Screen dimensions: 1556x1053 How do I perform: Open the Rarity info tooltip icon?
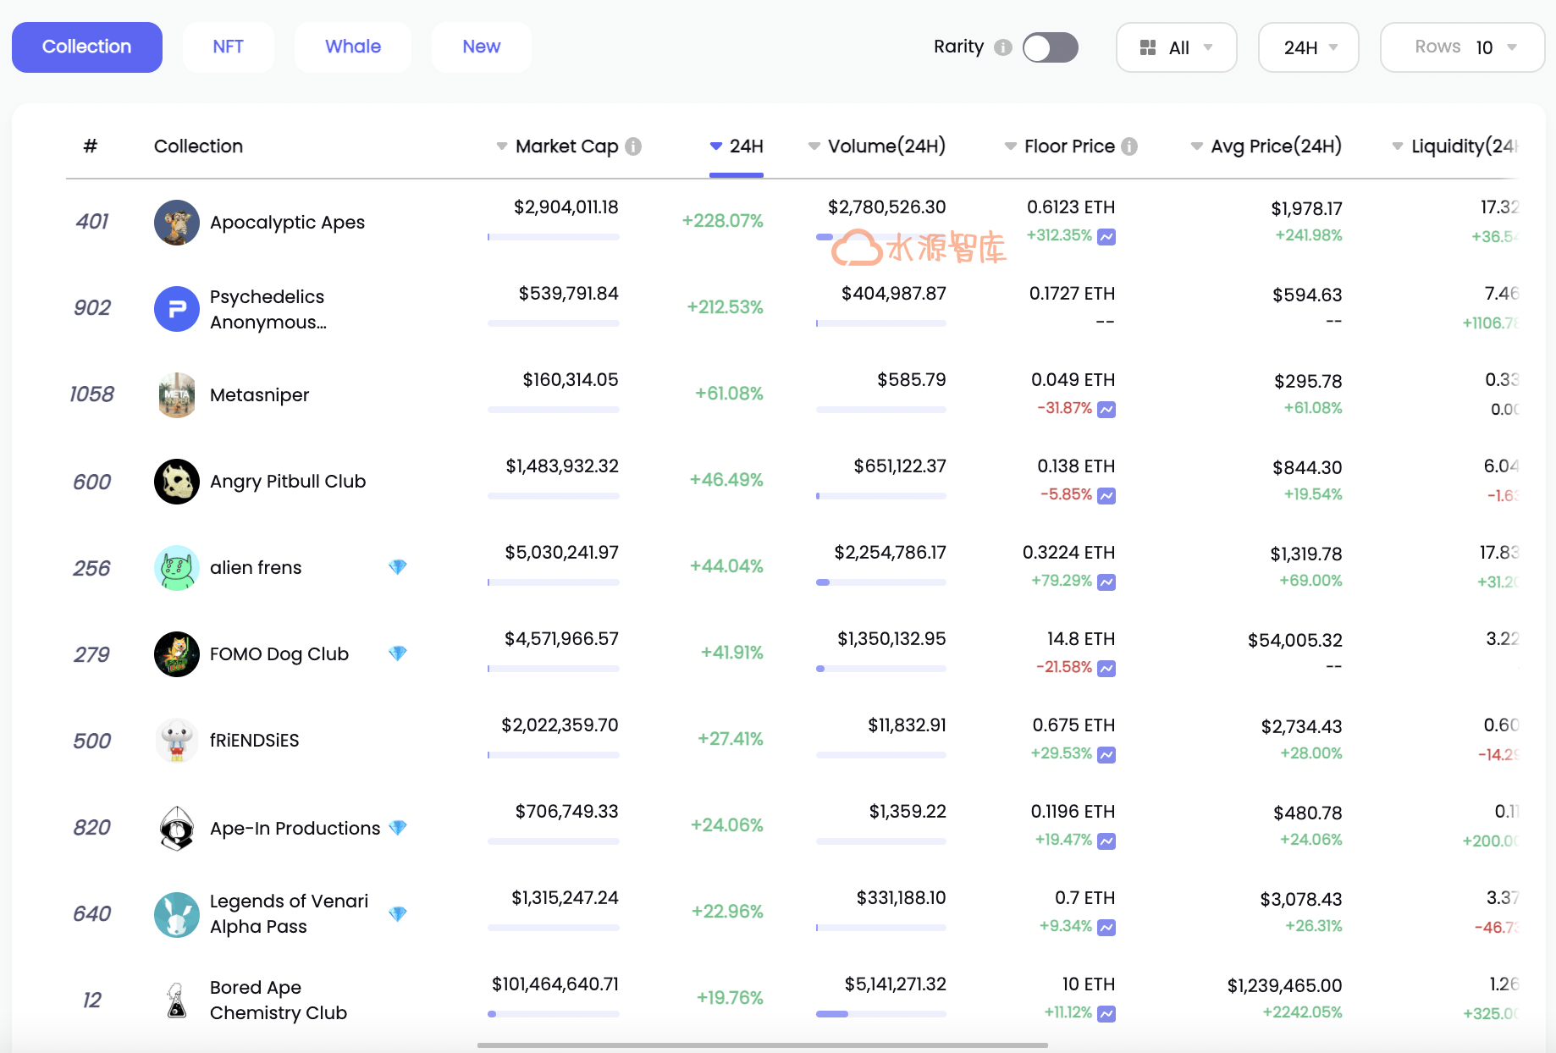pyautogui.click(x=1003, y=47)
